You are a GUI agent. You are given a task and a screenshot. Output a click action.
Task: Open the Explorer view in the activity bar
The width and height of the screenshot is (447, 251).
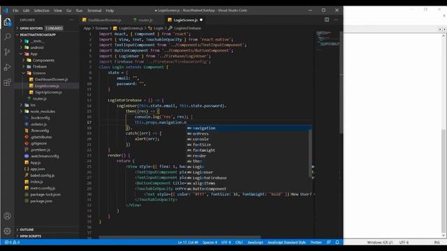click(8, 22)
